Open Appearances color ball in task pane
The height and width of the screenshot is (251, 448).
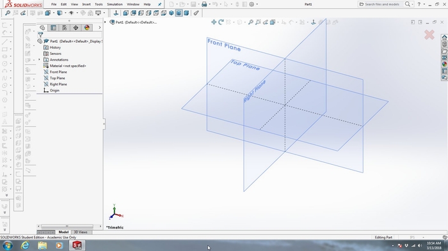click(x=444, y=64)
